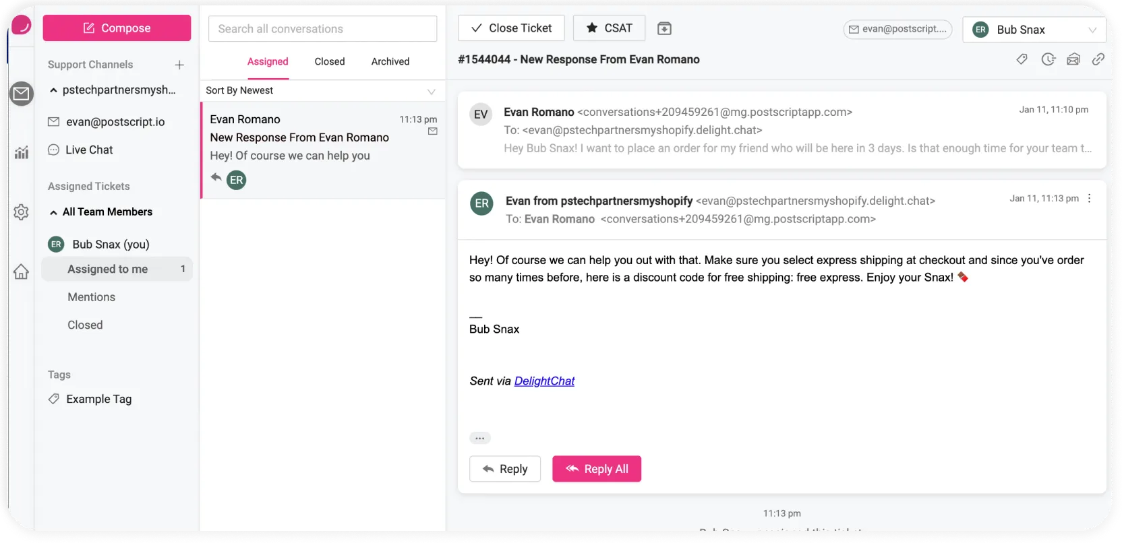This screenshot has width=1122, height=543.
Task: Collapse the pstechpartnersmysh... channel group
Action: click(x=53, y=90)
